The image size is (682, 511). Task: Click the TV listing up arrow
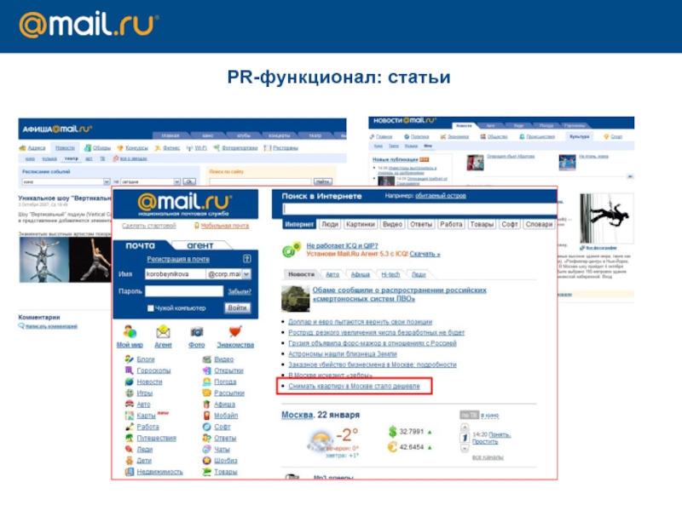pos(465,428)
